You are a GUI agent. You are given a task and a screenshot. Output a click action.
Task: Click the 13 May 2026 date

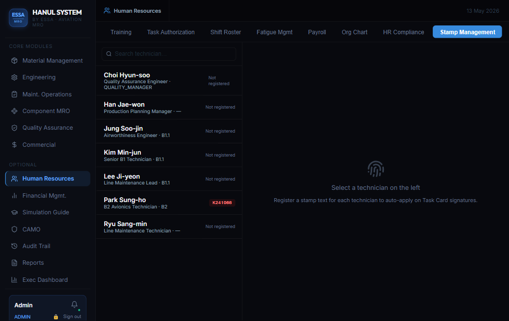click(483, 11)
